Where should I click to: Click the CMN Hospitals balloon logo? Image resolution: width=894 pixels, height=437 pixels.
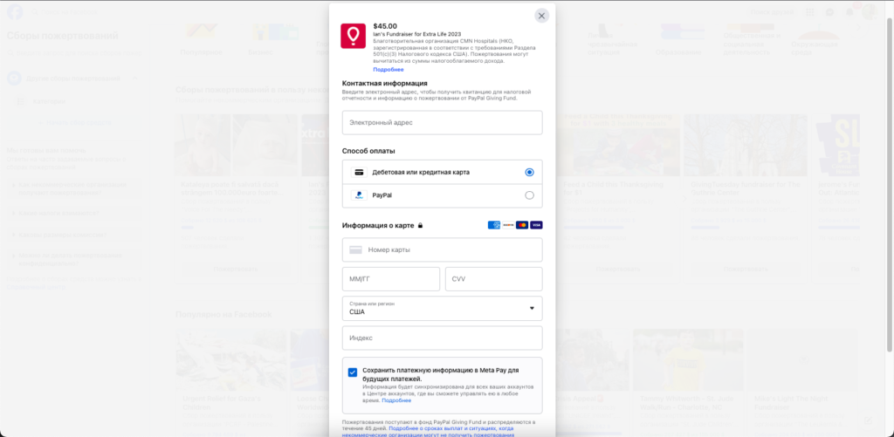[x=353, y=36]
